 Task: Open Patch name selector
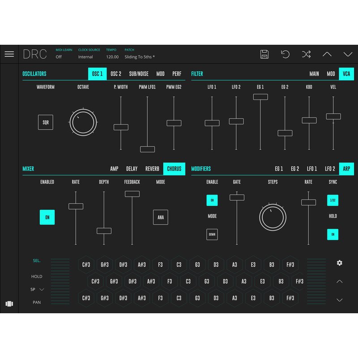tap(140, 54)
